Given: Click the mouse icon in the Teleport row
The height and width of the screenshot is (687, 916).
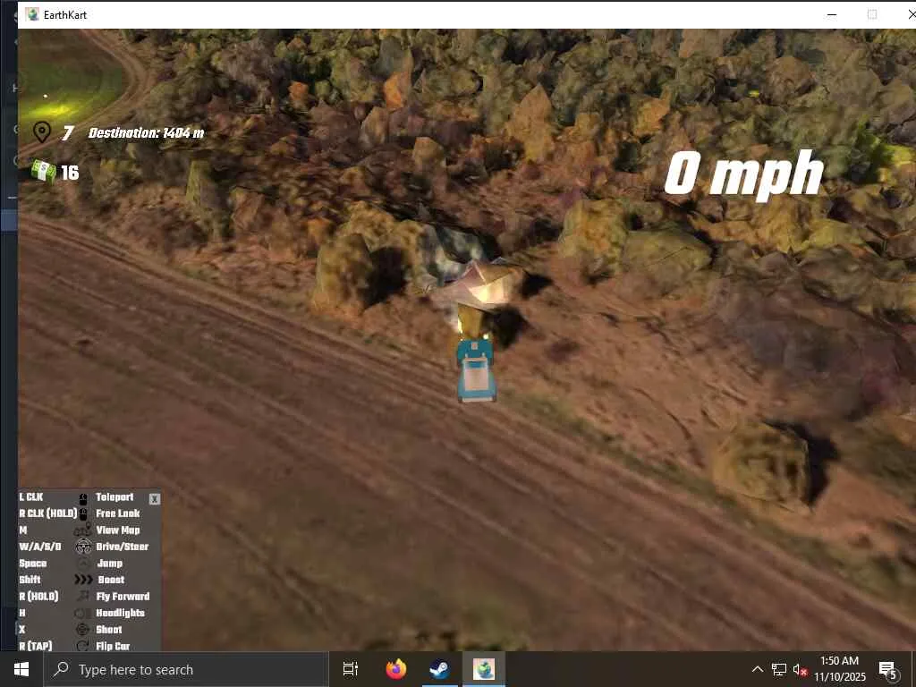Looking at the screenshot, I should 83,497.
